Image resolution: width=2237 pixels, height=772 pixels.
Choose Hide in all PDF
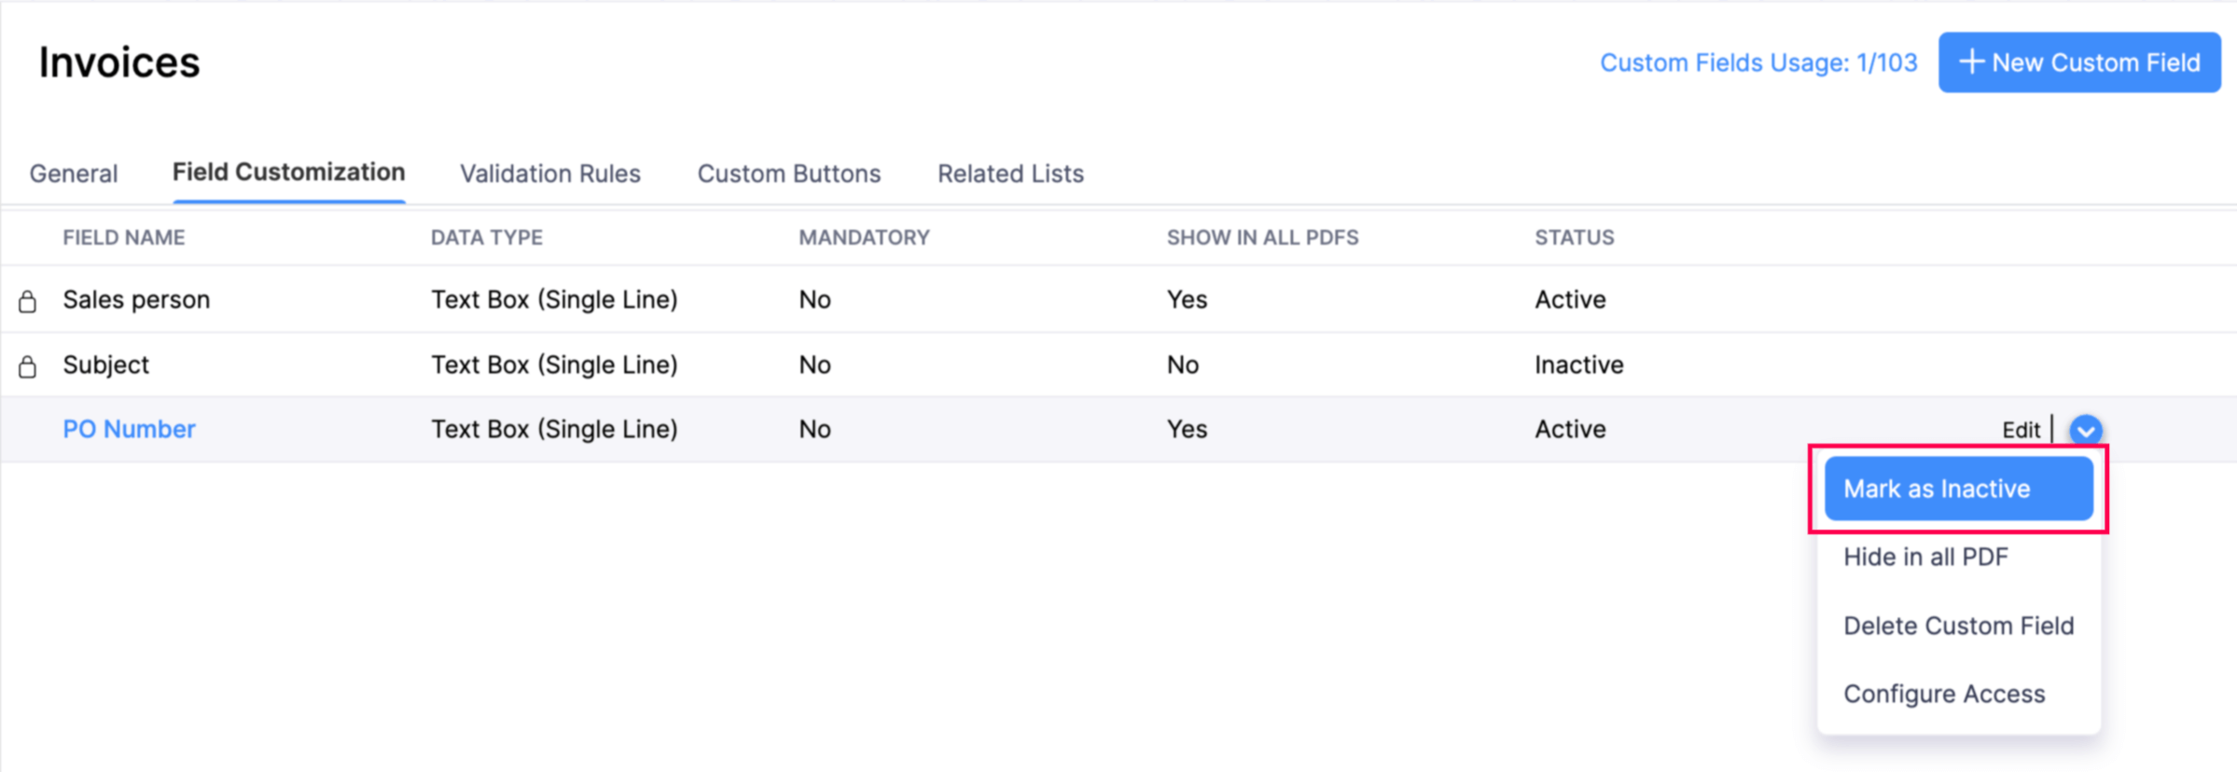(x=1925, y=557)
